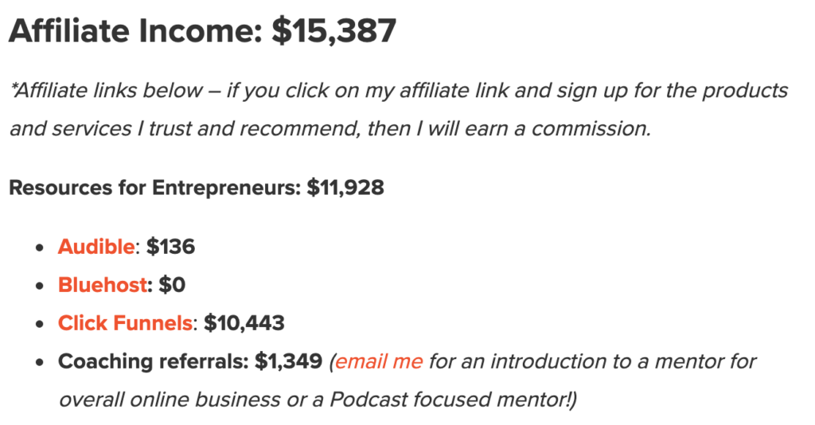Click the bullet point beside Bluehost

tap(40, 286)
